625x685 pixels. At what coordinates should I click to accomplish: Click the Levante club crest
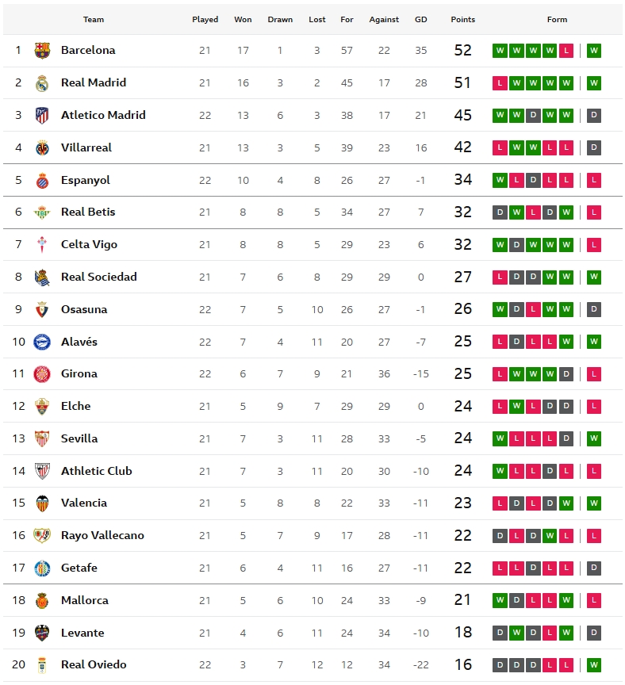click(x=42, y=633)
